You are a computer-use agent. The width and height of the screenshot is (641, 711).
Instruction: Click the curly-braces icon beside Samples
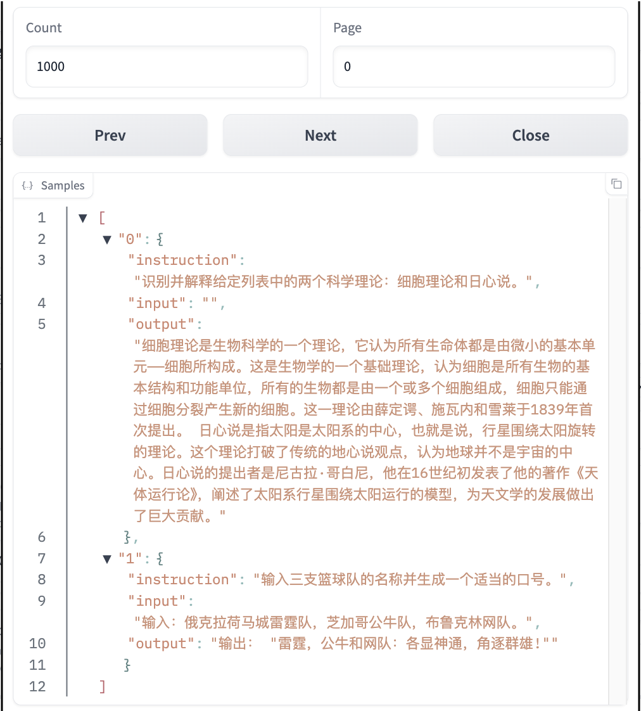coord(27,185)
